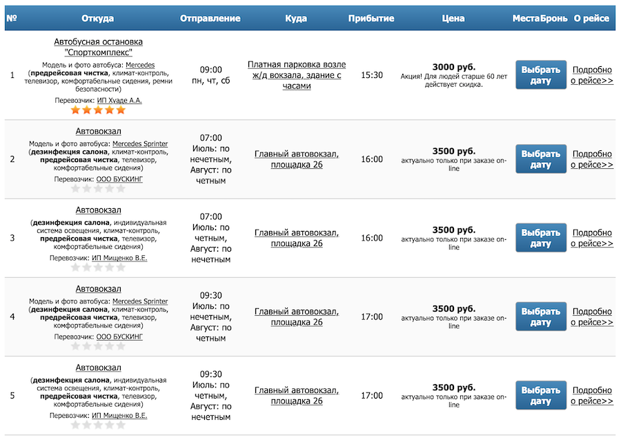The image size is (621, 442).
Task: Click the grey rating stars in row 4
Action: coord(98,346)
